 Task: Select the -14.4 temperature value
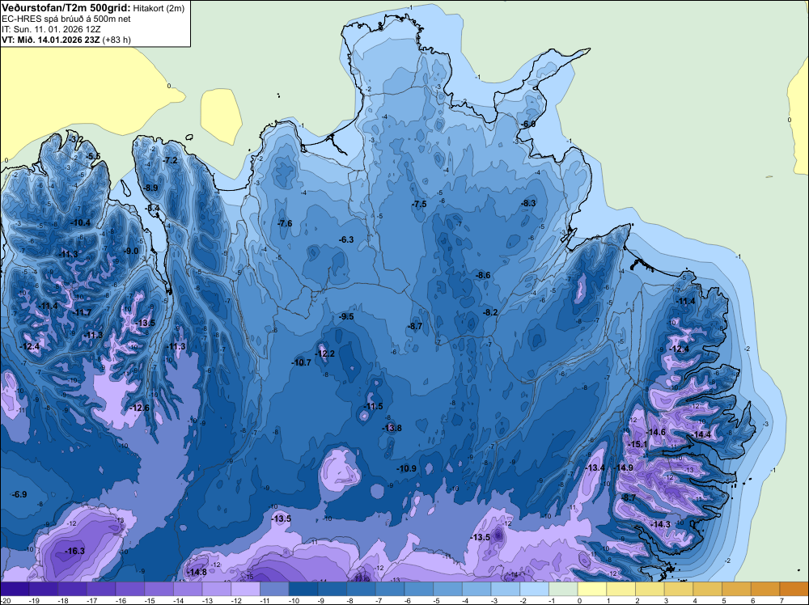coord(701,435)
